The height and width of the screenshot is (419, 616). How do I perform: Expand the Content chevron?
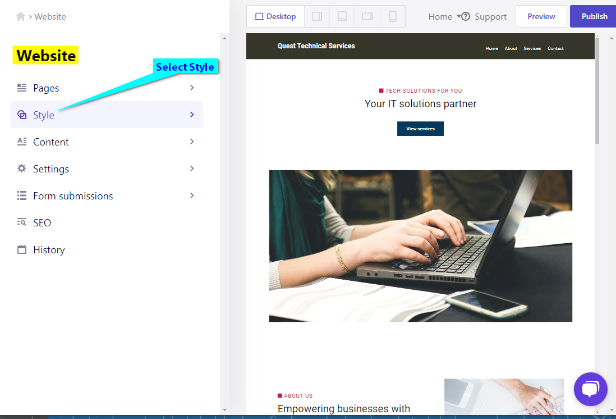(192, 142)
